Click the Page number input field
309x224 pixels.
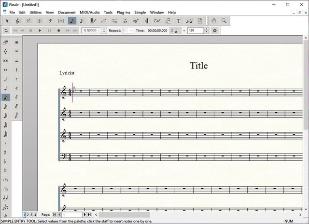point(71,214)
